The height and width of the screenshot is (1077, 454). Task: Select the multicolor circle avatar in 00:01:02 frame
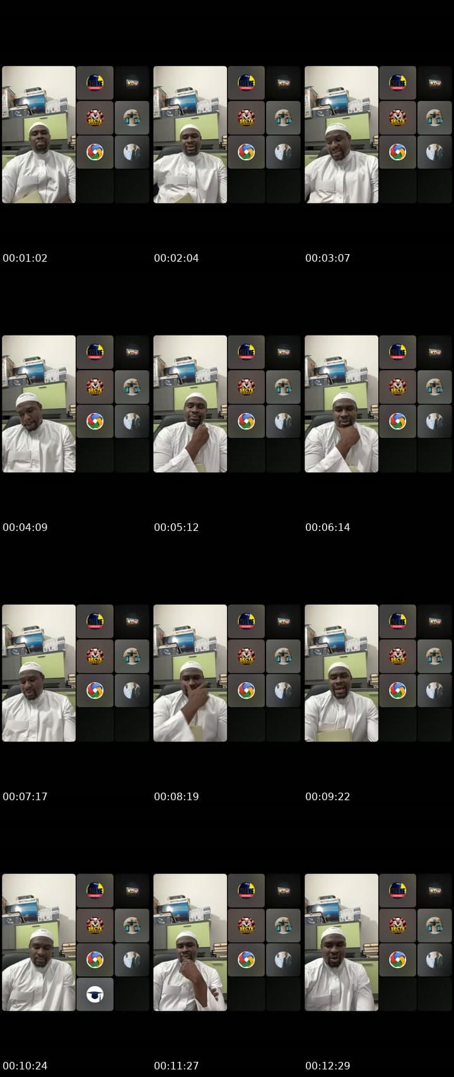pos(95,152)
